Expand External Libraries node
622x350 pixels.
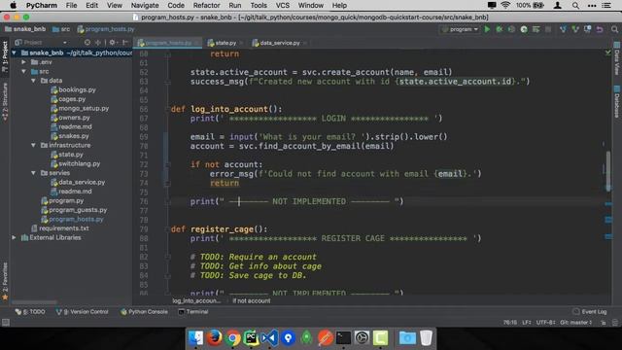coord(14,237)
